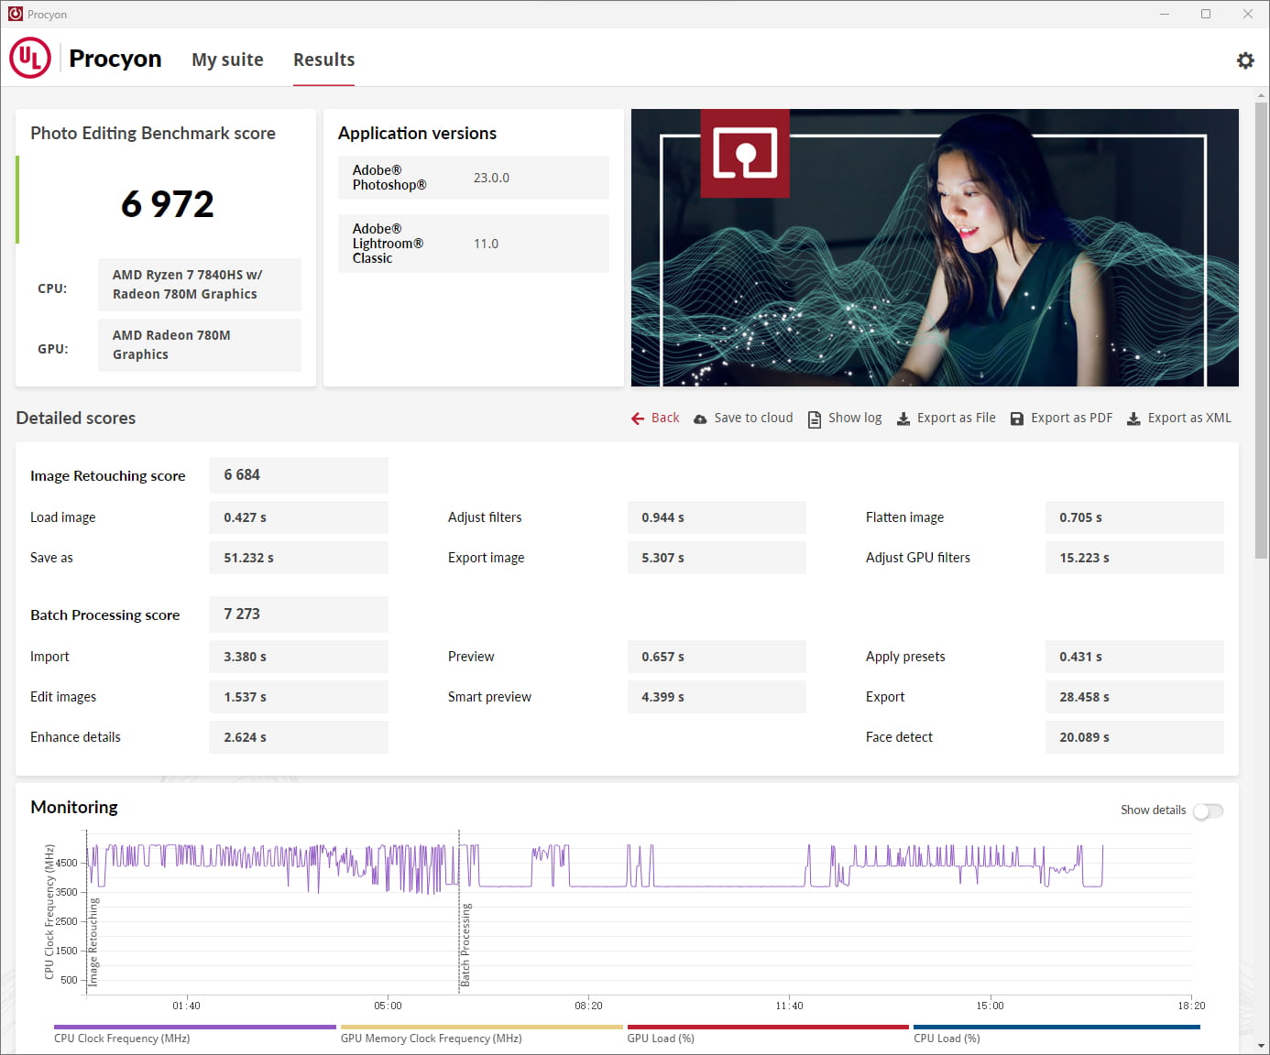The width and height of the screenshot is (1270, 1055).
Task: Click the Batch Processing timeline marker
Action: coord(465,944)
